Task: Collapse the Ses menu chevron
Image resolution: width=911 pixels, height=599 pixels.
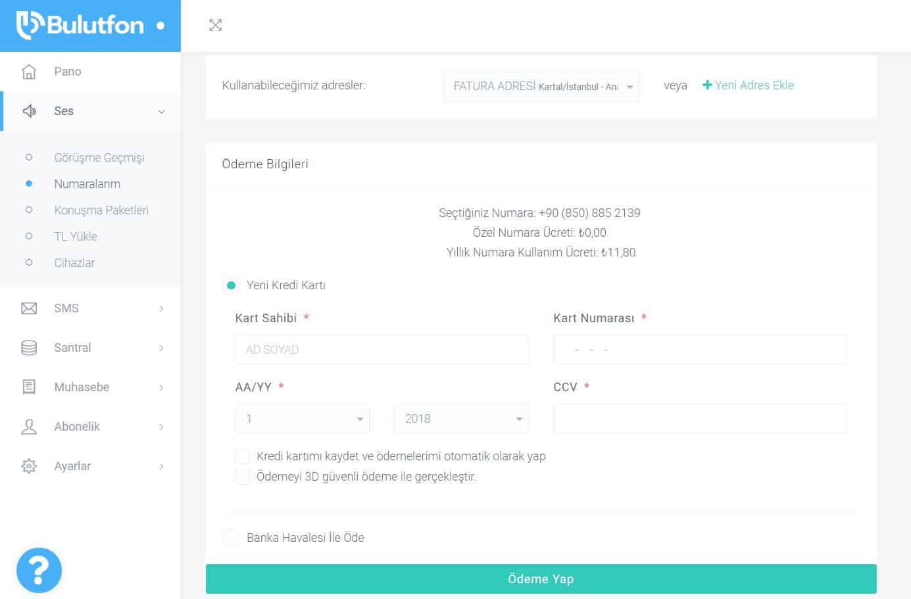Action: (161, 112)
